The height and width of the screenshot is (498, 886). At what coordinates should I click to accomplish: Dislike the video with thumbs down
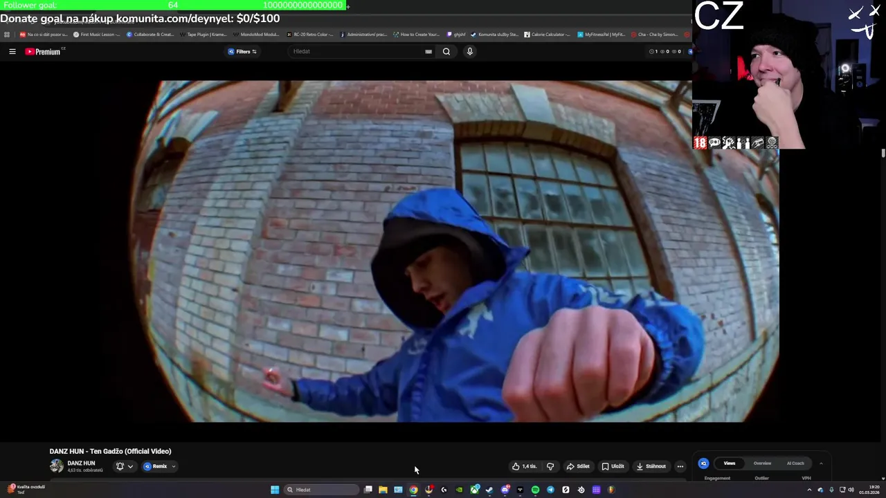coord(550,466)
